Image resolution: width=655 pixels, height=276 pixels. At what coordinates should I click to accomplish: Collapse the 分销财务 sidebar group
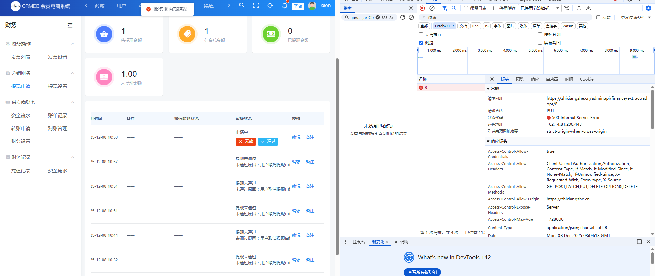coord(73,73)
